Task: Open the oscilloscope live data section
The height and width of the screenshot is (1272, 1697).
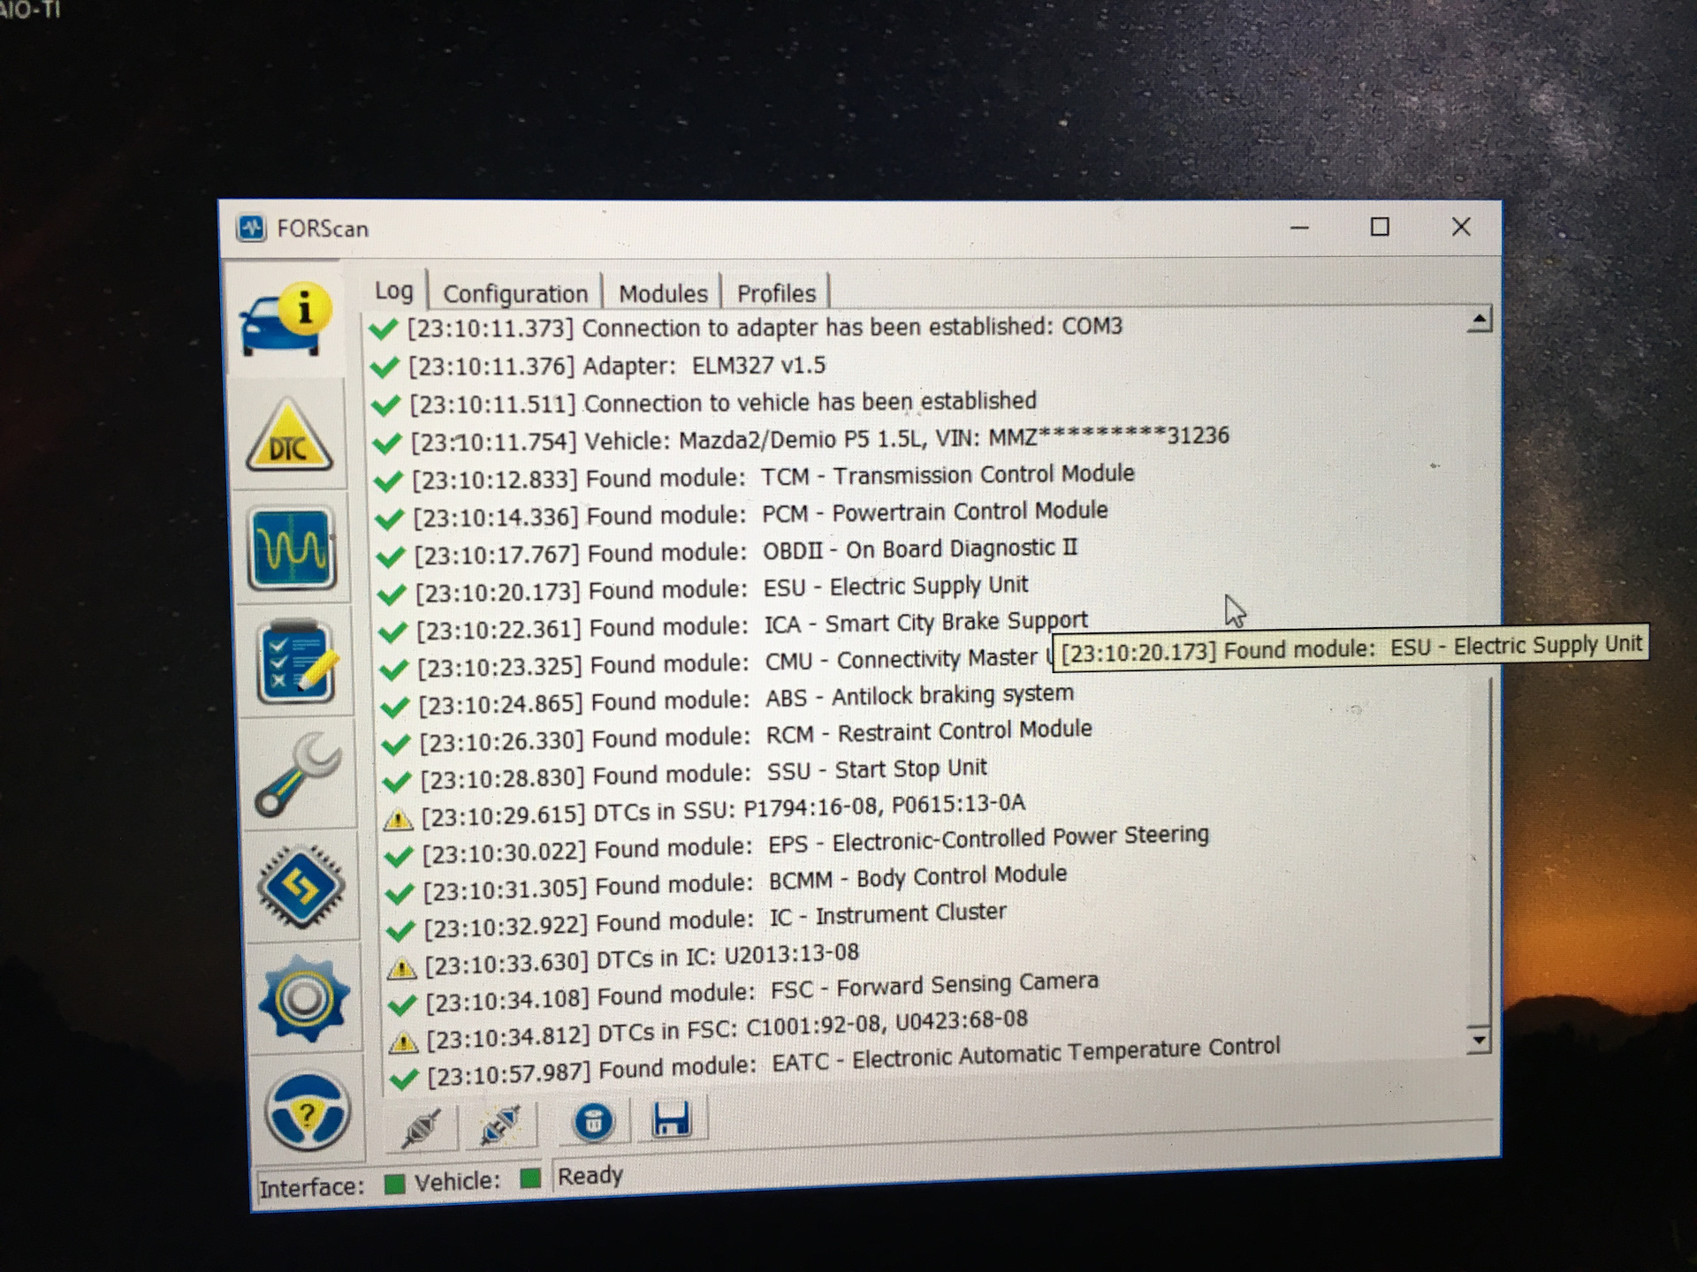Action: 292,549
